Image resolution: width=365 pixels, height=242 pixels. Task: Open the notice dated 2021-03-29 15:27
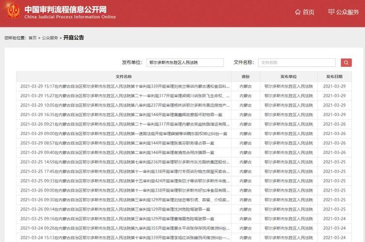(125, 96)
